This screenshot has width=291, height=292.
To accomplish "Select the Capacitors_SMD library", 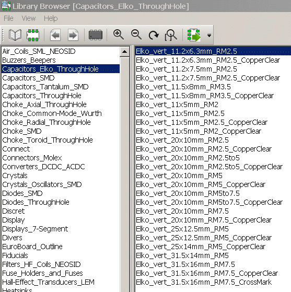I will pos(28,78).
